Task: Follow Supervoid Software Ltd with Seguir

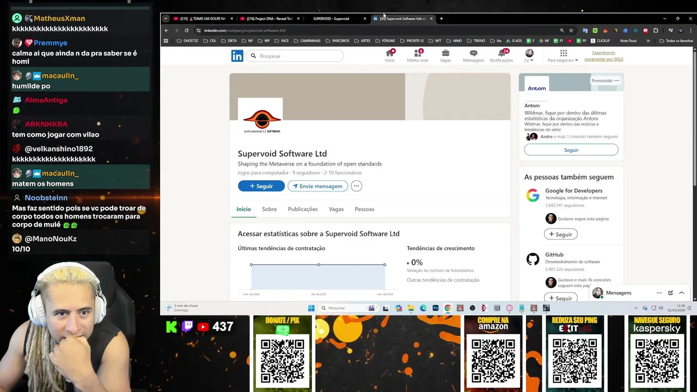Action: pyautogui.click(x=261, y=186)
